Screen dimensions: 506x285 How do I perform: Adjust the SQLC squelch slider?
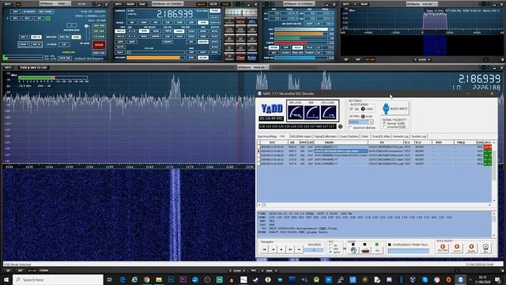[x=156, y=52]
